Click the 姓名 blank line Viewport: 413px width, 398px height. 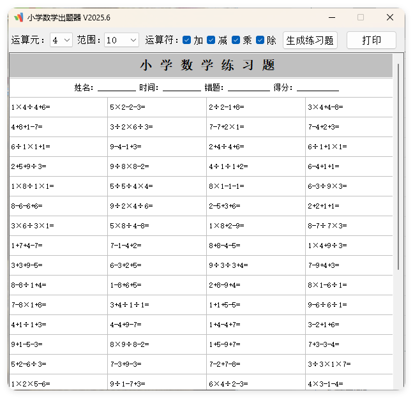116,88
